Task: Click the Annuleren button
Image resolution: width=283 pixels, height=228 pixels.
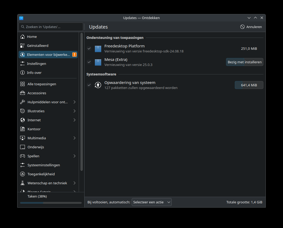Action: (x=251, y=27)
